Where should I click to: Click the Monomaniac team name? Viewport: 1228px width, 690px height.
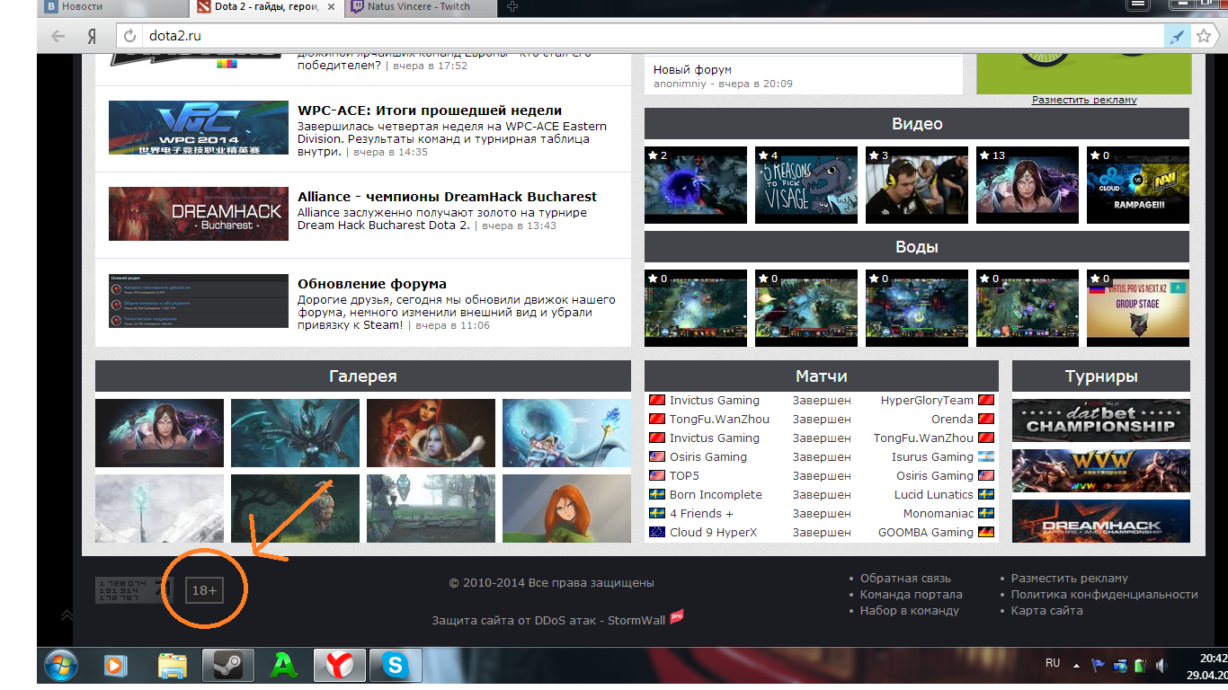pyautogui.click(x=939, y=514)
